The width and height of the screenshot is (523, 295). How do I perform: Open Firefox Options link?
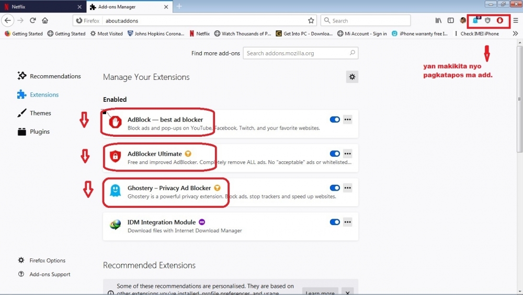[x=42, y=261]
